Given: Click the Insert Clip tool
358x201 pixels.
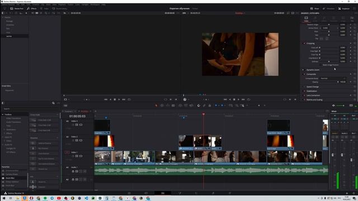Looking at the screenshot, I should click(180, 106).
